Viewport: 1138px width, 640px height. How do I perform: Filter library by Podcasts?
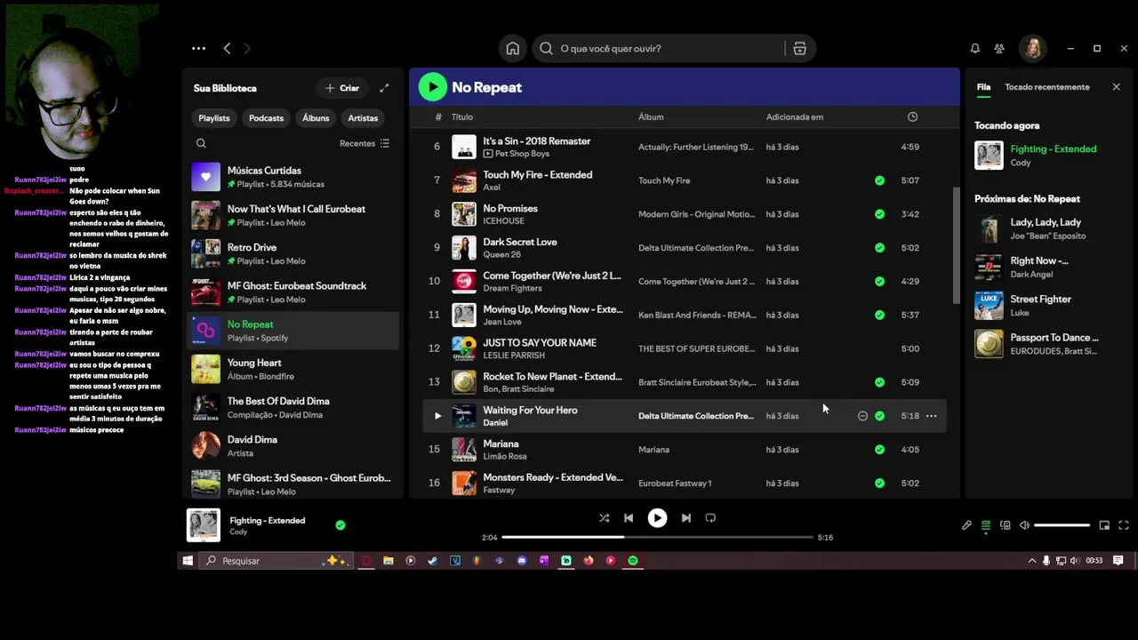click(266, 118)
